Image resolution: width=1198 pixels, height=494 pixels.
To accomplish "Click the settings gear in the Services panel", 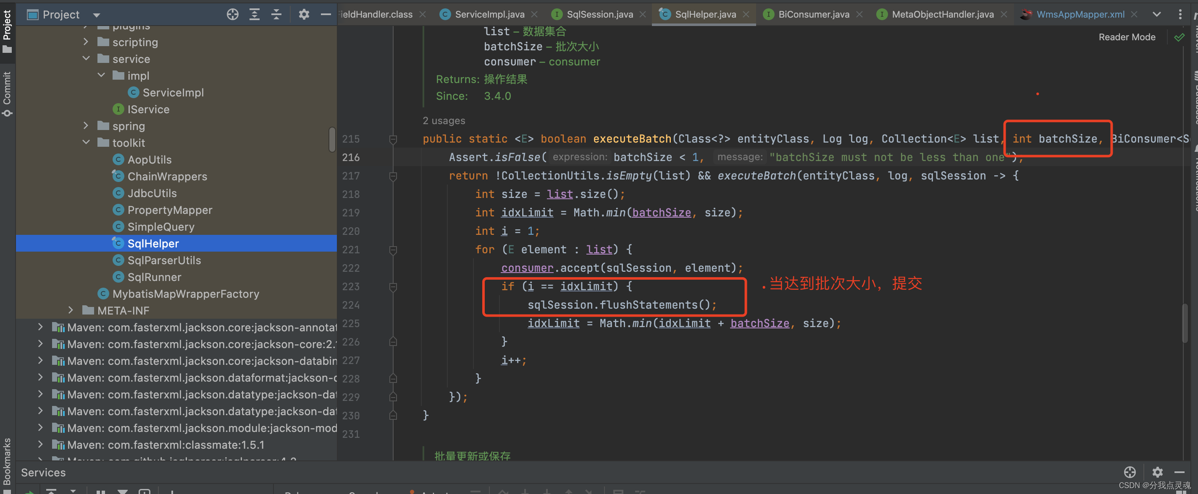I will click(1157, 472).
